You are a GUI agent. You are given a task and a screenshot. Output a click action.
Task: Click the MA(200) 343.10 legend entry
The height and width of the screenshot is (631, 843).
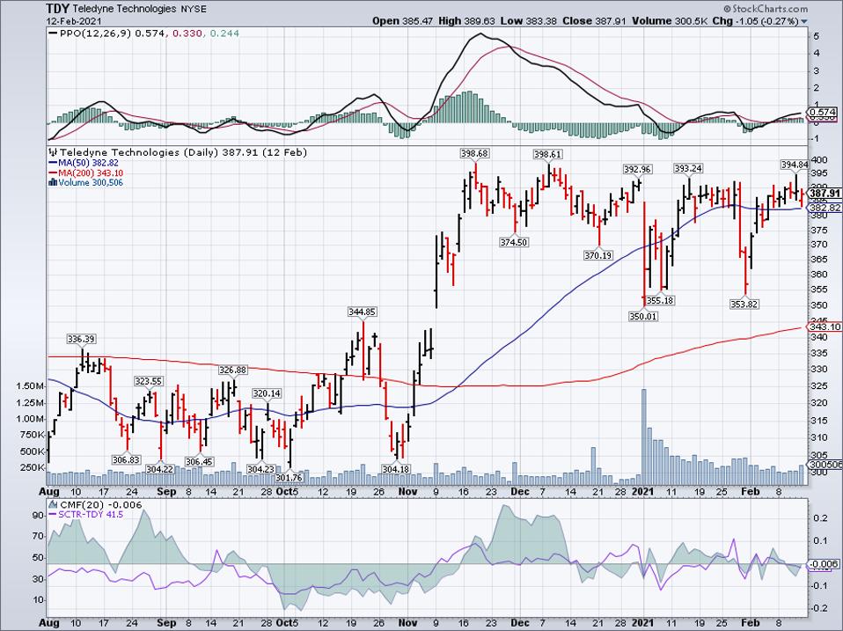[x=89, y=172]
